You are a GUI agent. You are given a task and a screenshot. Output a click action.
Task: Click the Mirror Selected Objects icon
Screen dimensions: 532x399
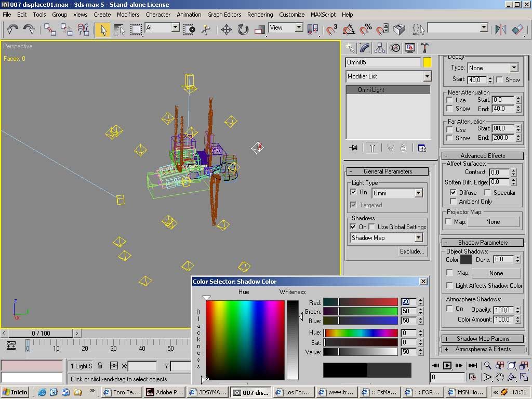click(x=501, y=30)
